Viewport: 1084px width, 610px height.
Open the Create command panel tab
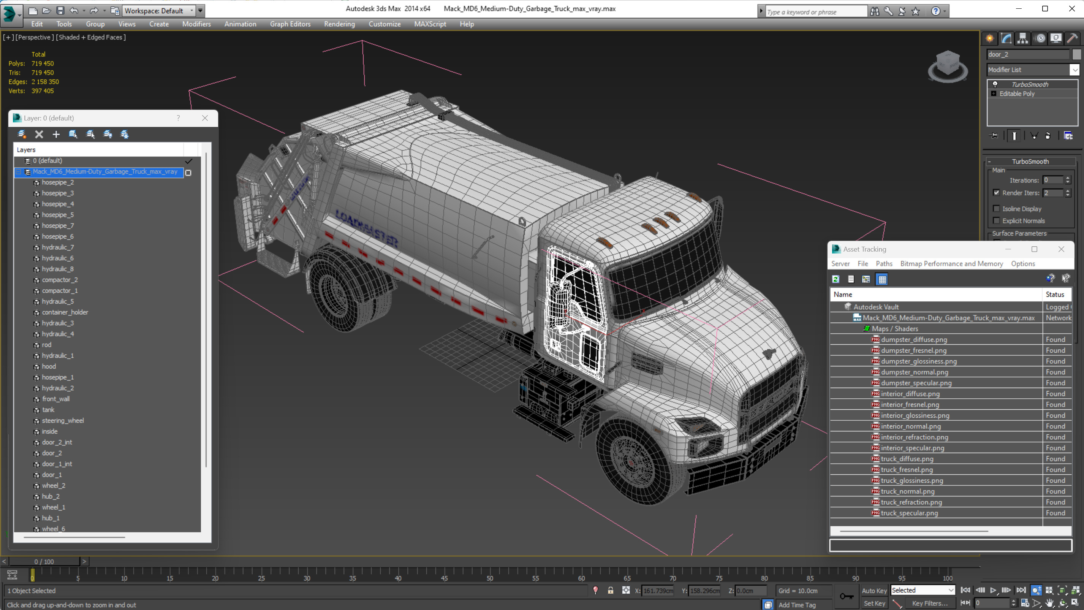pyautogui.click(x=990, y=38)
